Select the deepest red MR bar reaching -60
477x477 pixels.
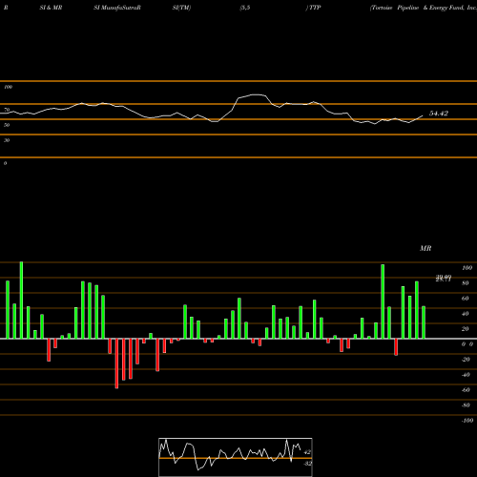tap(116, 363)
